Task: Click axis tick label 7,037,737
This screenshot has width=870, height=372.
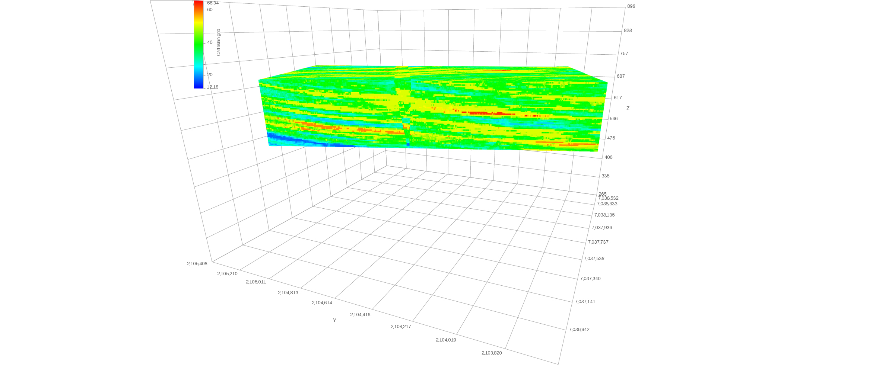Action: [598, 242]
